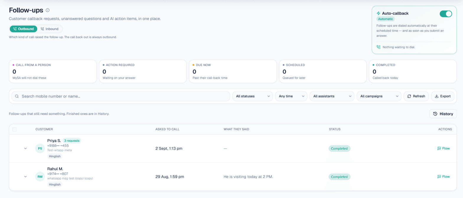Viewport: 463px width, 198px height.
Task: Click the Hinglish tag under Rahul M.
Action: pos(55,184)
